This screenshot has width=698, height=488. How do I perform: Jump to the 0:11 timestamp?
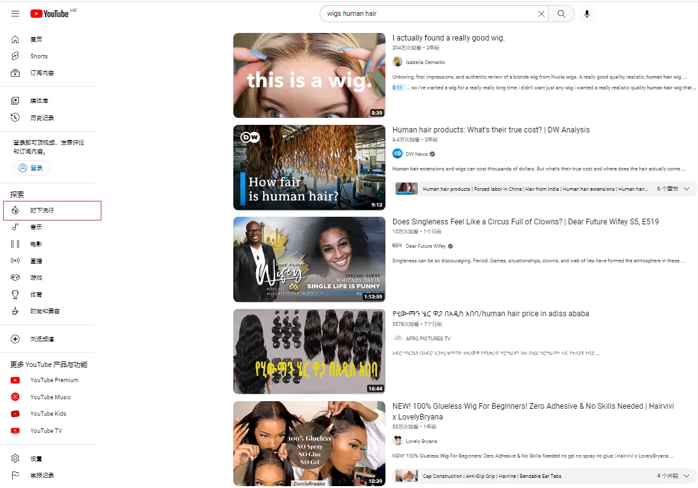coord(397,87)
